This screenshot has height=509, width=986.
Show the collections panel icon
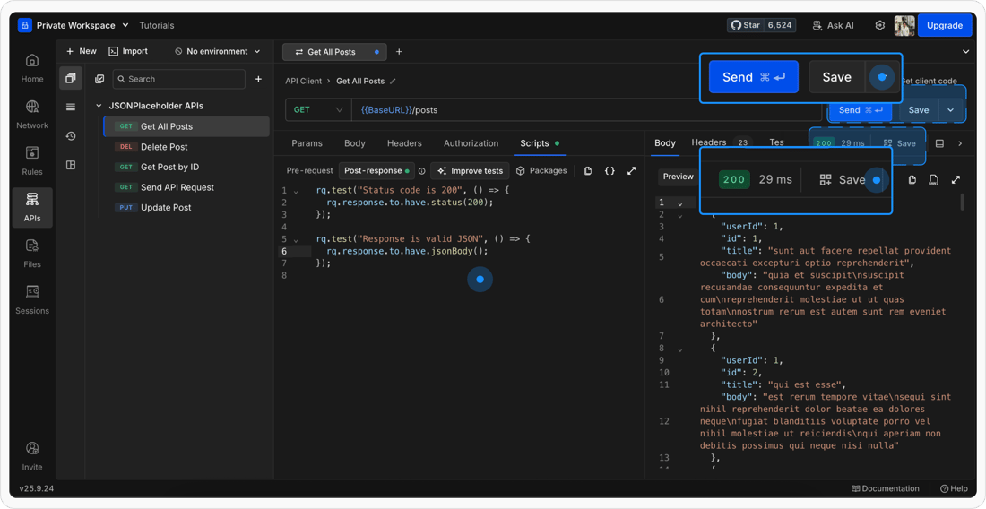pyautogui.click(x=71, y=79)
